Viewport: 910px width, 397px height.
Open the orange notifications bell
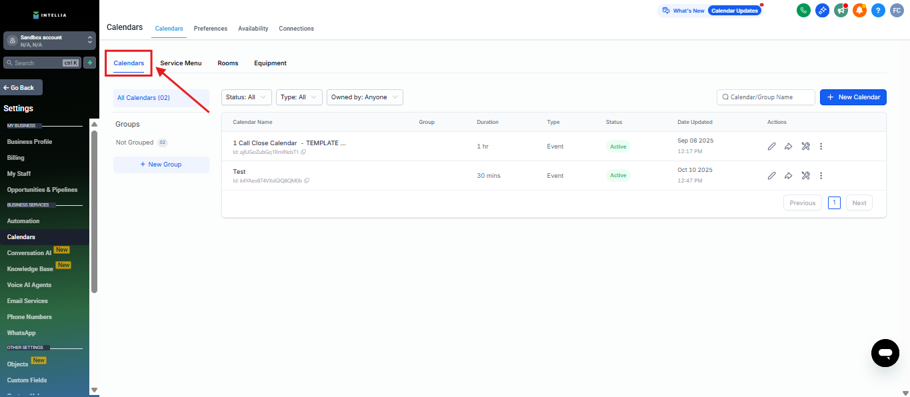click(x=859, y=10)
